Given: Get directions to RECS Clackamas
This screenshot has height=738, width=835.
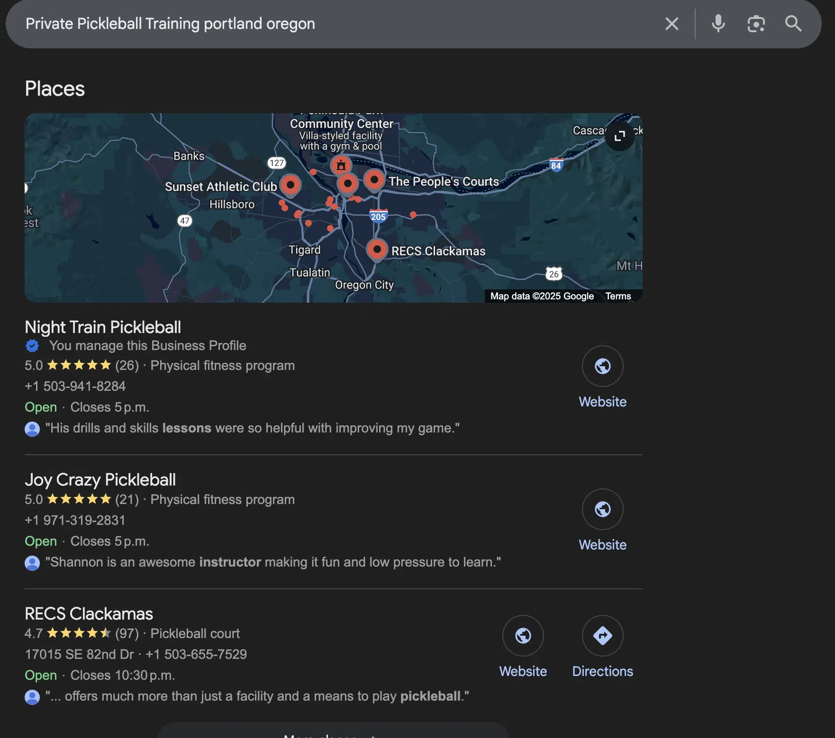Looking at the screenshot, I should pyautogui.click(x=602, y=636).
